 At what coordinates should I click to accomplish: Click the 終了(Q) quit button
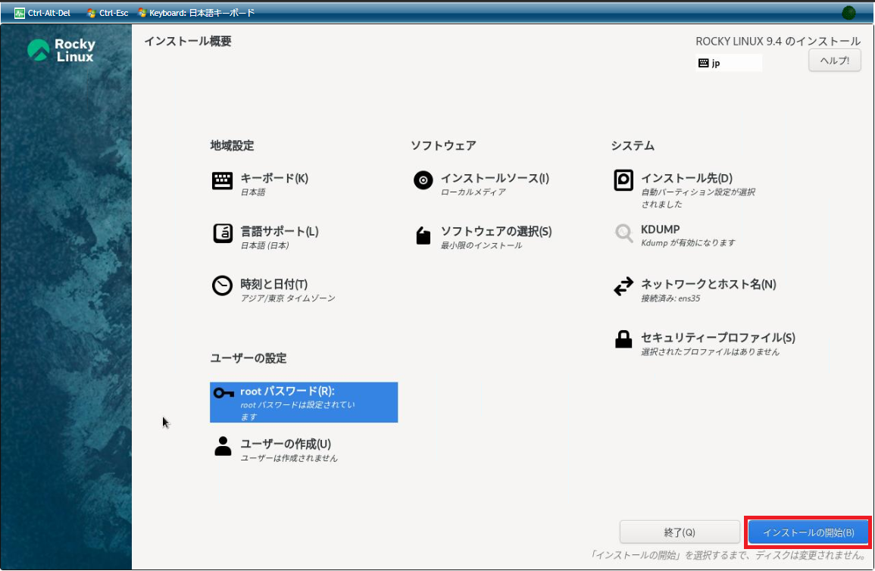pos(679,532)
